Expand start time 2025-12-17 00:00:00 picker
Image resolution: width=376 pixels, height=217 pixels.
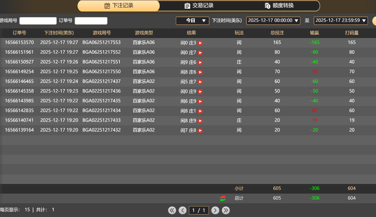(x=273, y=21)
